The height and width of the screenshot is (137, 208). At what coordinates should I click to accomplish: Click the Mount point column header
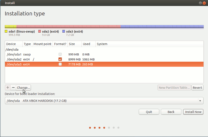(42, 44)
